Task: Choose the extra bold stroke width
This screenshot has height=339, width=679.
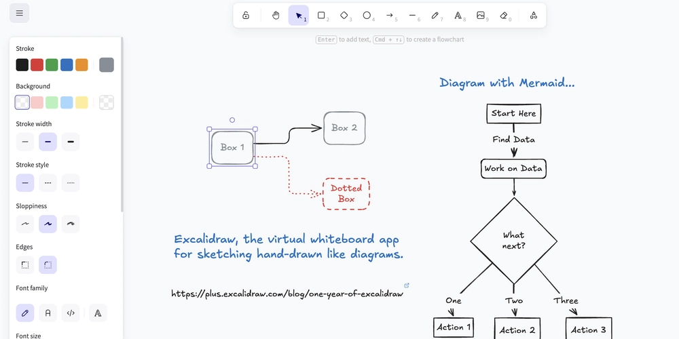Action: point(71,142)
